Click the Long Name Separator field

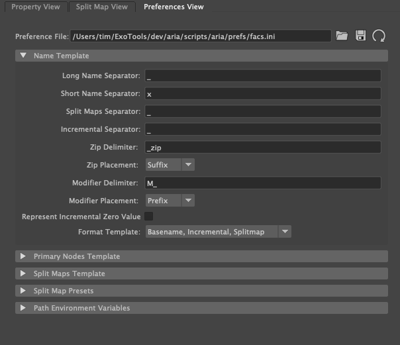coord(263,75)
